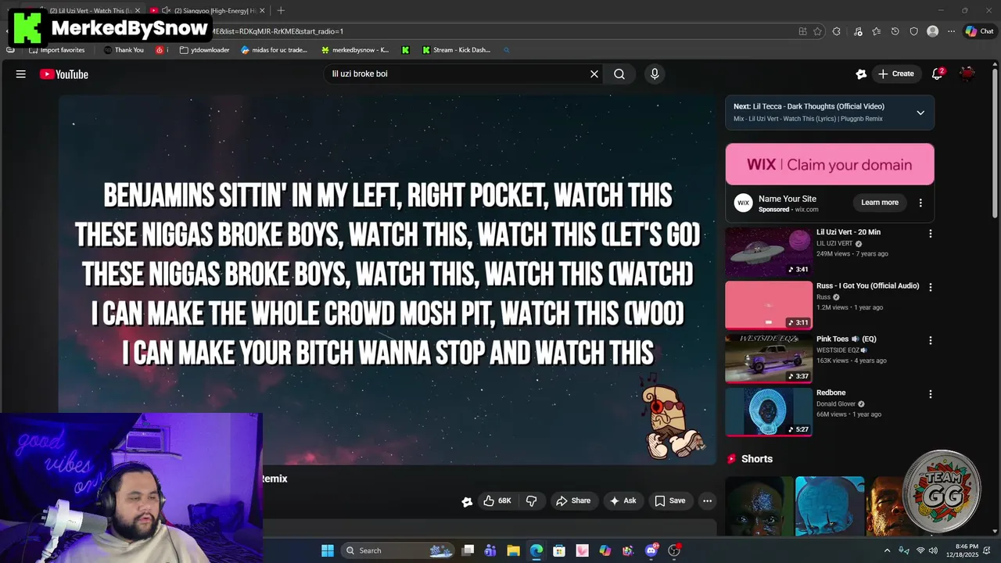
Task: Open options for Lil Uzi Vert - 20 Min
Action: coord(930,234)
